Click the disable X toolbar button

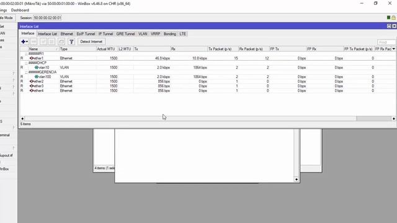51,42
